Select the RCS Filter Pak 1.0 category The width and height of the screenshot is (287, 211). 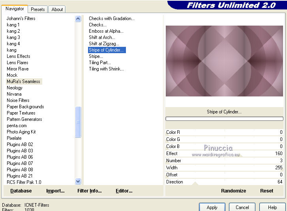[24, 182]
